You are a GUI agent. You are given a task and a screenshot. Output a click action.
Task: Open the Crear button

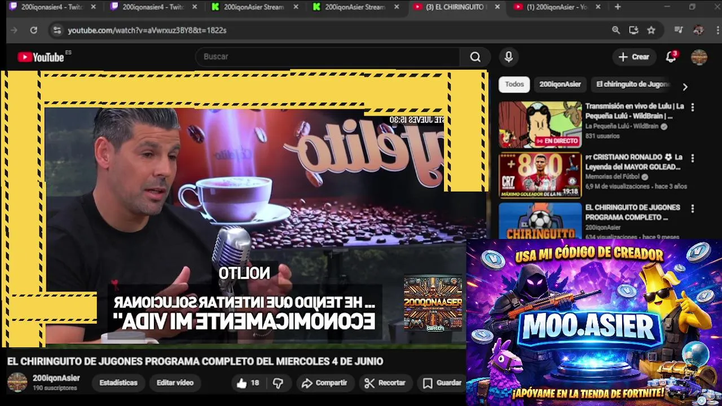click(634, 57)
